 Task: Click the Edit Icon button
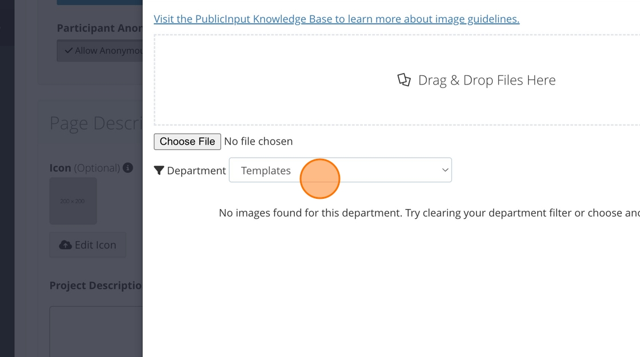(x=88, y=245)
